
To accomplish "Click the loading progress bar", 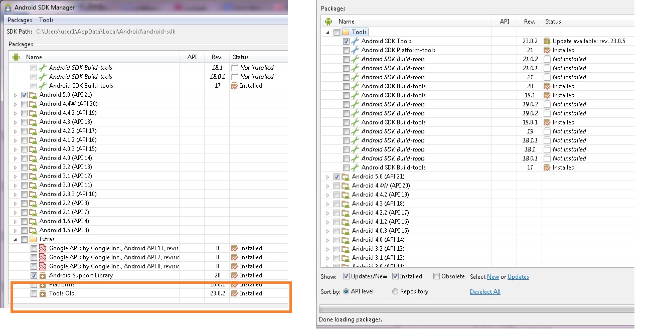I will pyautogui.click(x=475, y=308).
